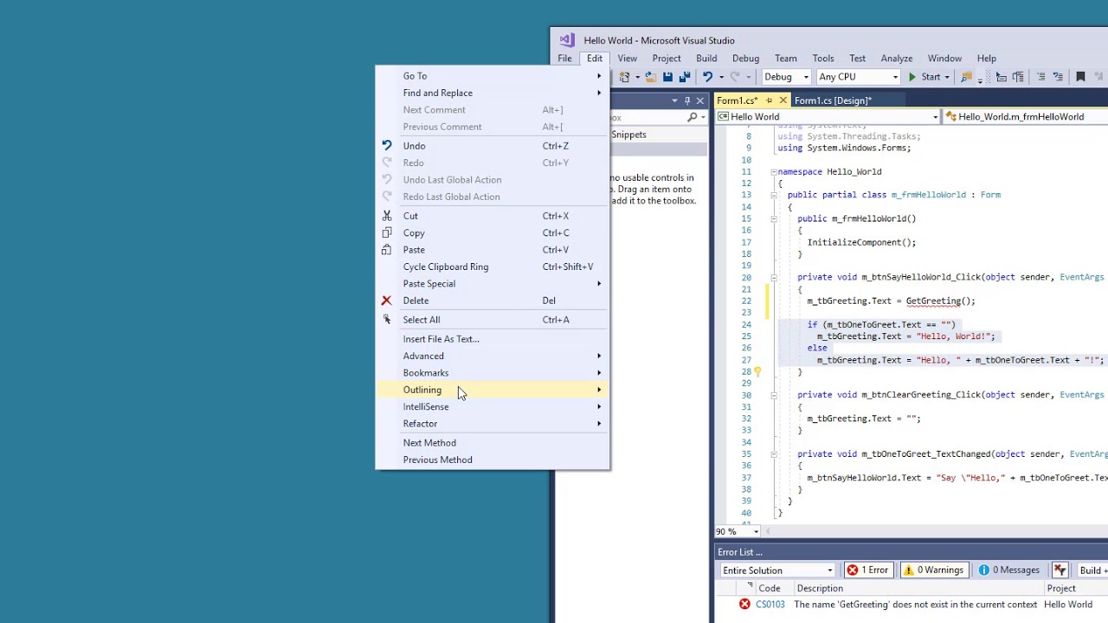Click the pin icon on Form1.cs tab
This screenshot has width=1108, height=623.
point(769,100)
